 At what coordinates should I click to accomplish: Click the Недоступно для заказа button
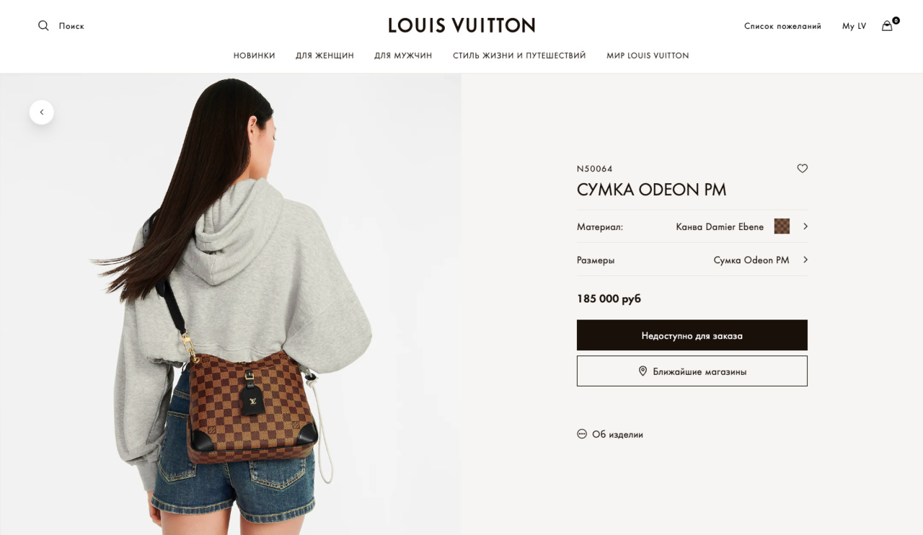(x=692, y=335)
